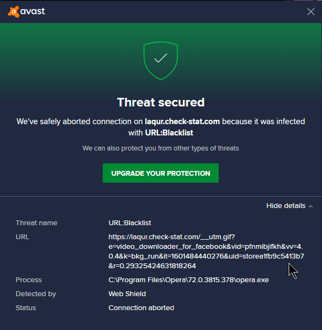322x330 pixels.
Task: Click the UPGRADE YOUR PROTECTION button
Action: pos(161,173)
